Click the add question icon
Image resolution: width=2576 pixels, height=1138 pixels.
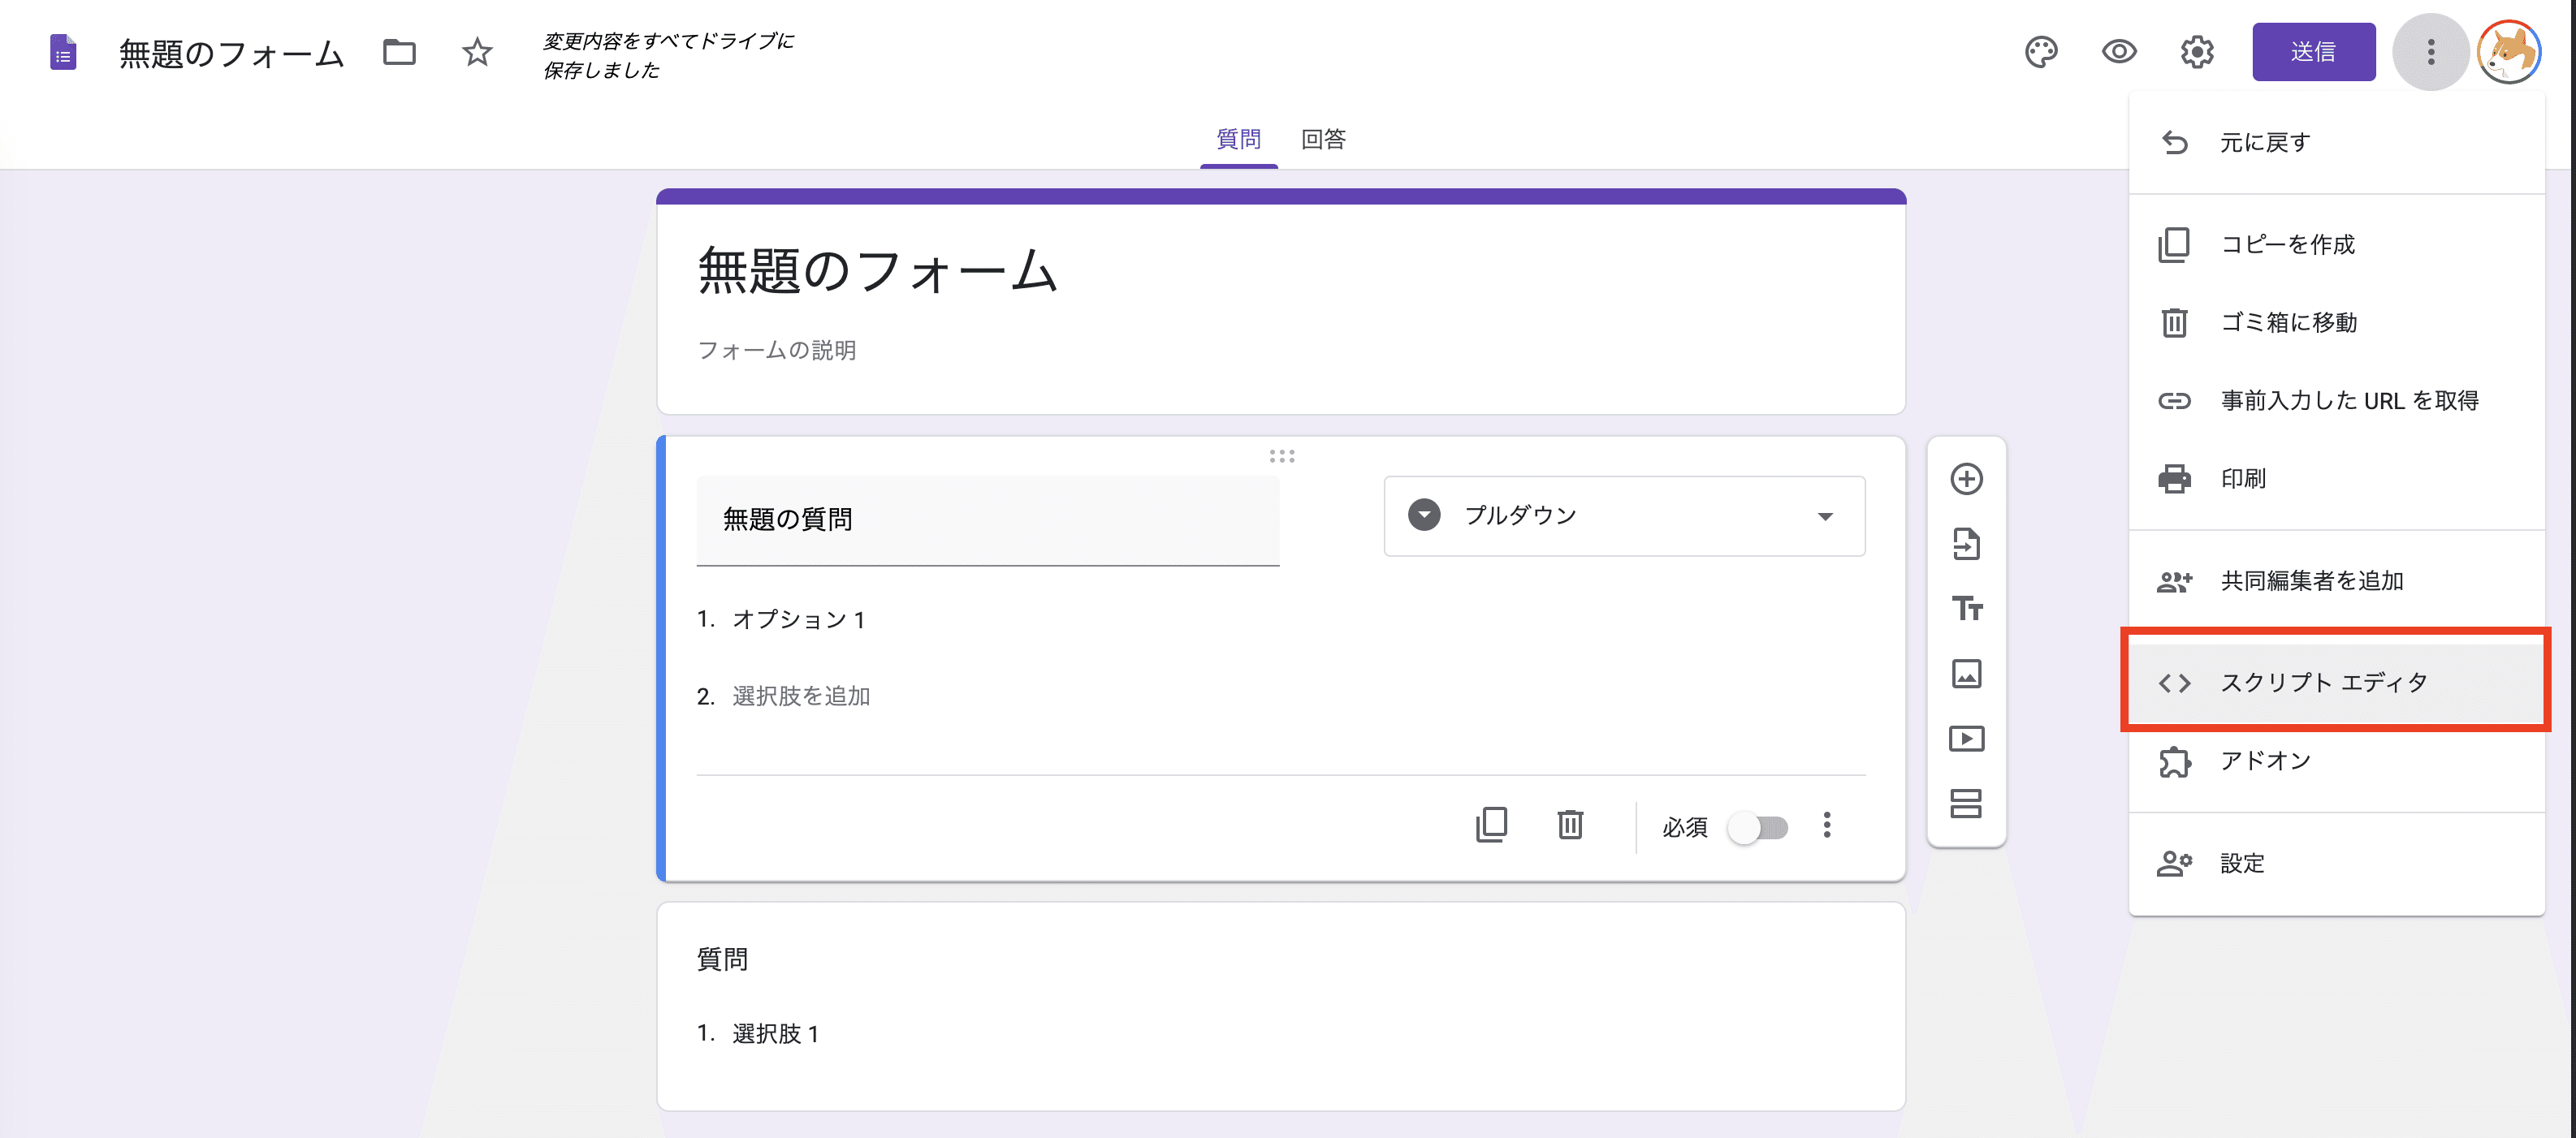click(1966, 478)
